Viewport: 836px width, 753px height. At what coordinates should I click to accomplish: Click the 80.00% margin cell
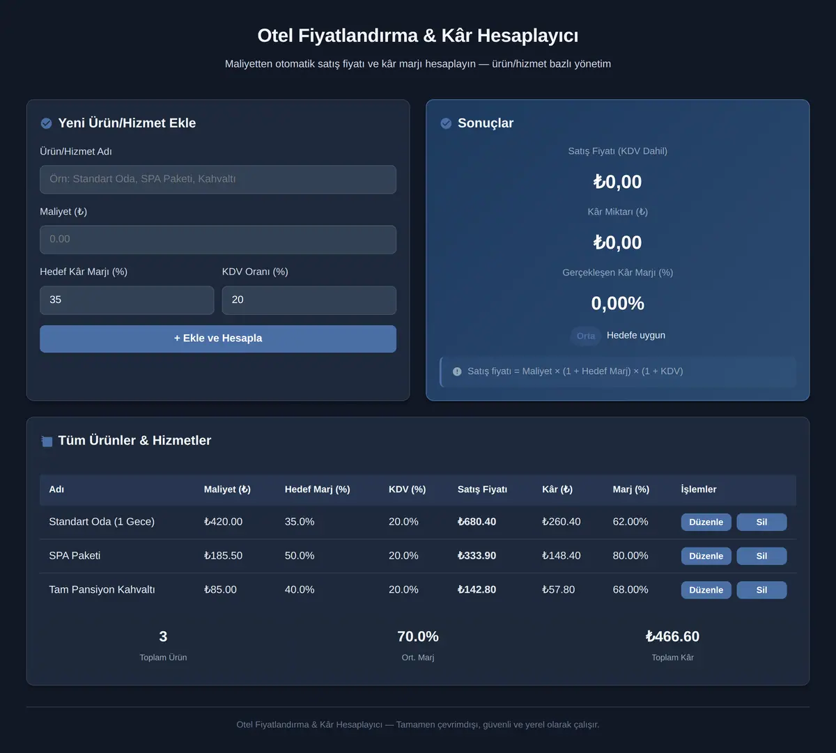pos(630,556)
